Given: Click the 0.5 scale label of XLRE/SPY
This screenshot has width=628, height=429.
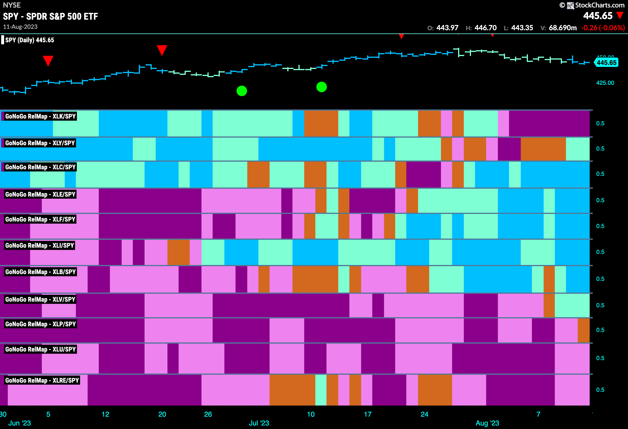Looking at the screenshot, I should [x=600, y=390].
